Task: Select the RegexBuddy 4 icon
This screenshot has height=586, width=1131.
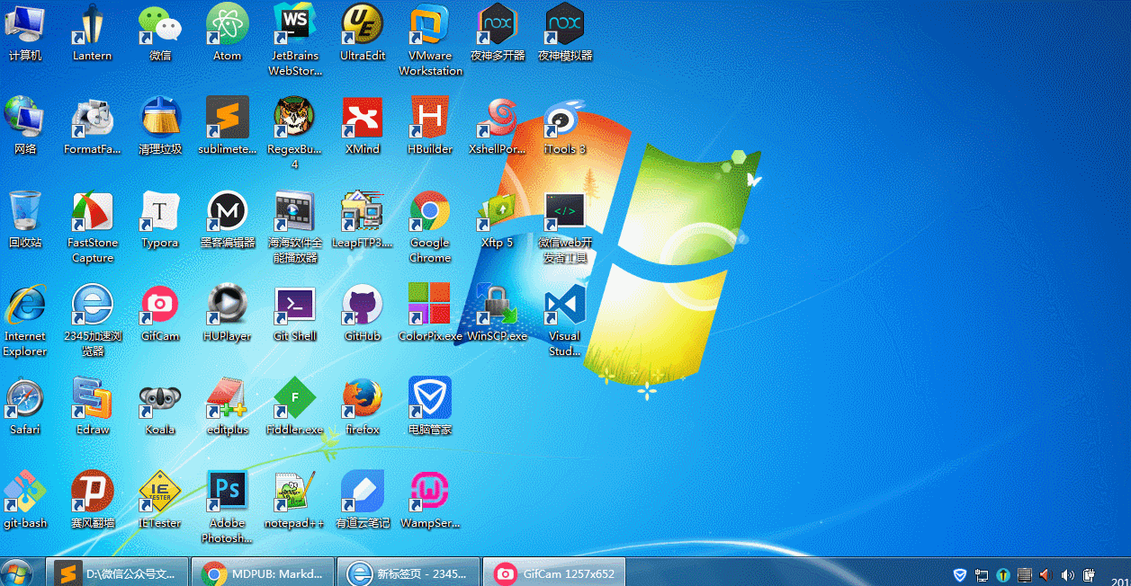Action: [295, 133]
